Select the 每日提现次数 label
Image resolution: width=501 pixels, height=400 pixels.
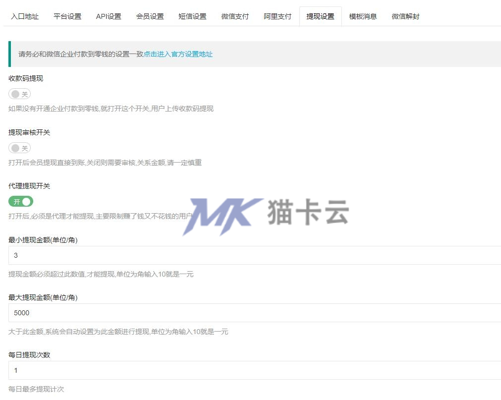click(29, 355)
